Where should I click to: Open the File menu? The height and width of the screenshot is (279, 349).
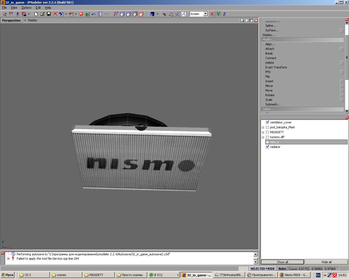tap(4, 8)
